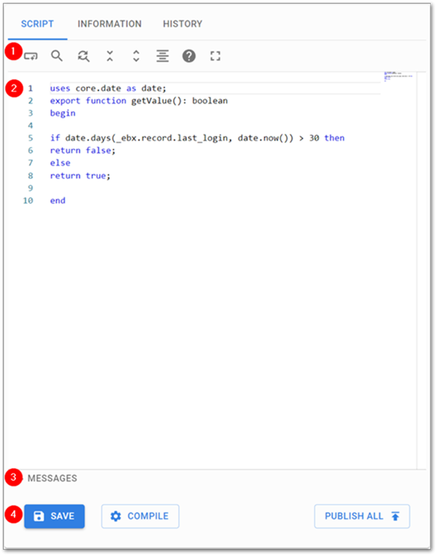Click the 'then' keyword on line 5
The image size is (436, 555).
tap(334, 138)
